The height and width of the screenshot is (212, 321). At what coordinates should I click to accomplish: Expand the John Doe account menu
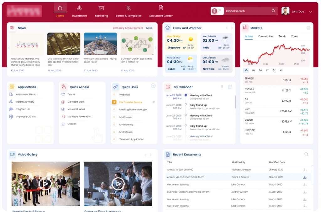[x=311, y=12]
